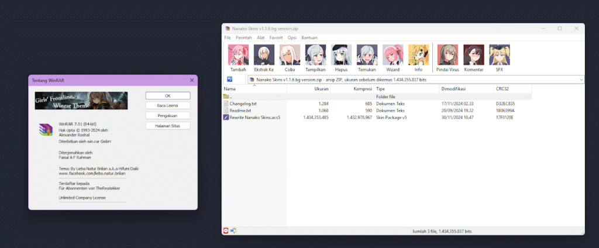Screen dimensions: 599x248
Task: Click Changelog size value 1.284
Action: (x=323, y=104)
